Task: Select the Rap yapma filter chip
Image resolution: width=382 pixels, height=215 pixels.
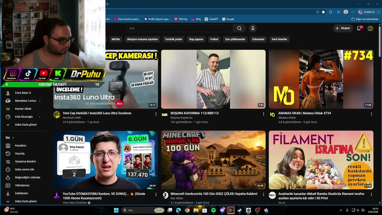Action: click(x=196, y=39)
